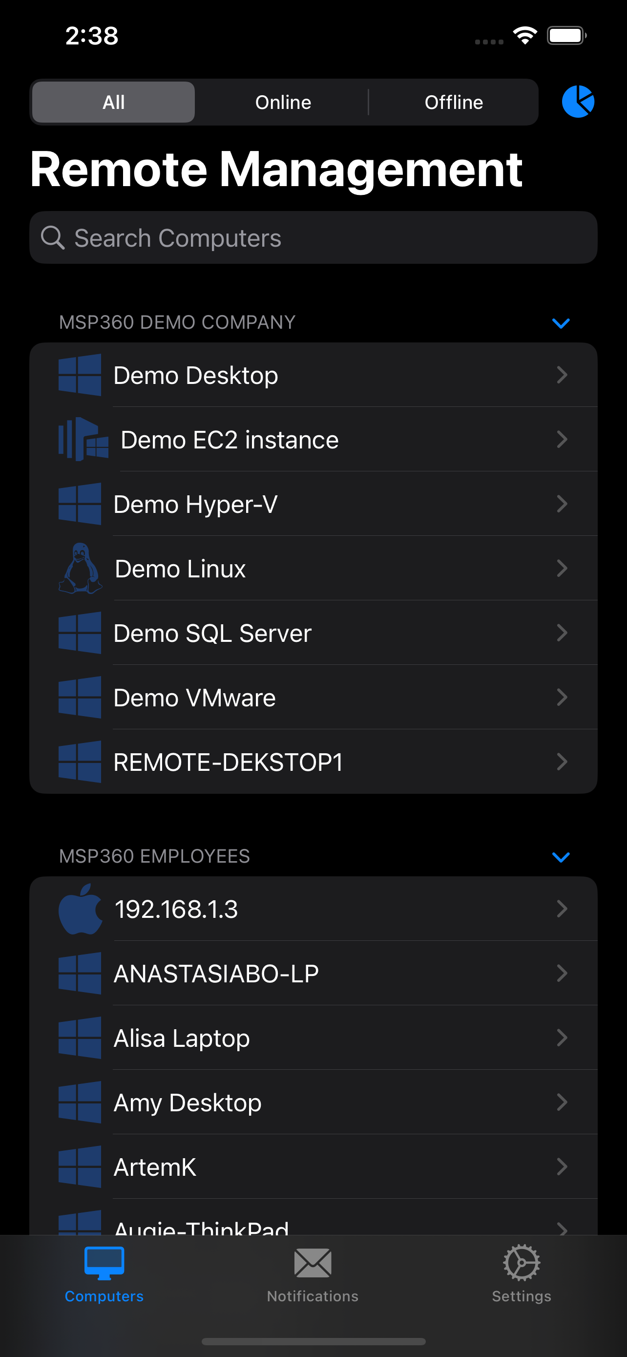Click the magnifier icon in search bar
The width and height of the screenshot is (627, 1357).
[x=53, y=238]
